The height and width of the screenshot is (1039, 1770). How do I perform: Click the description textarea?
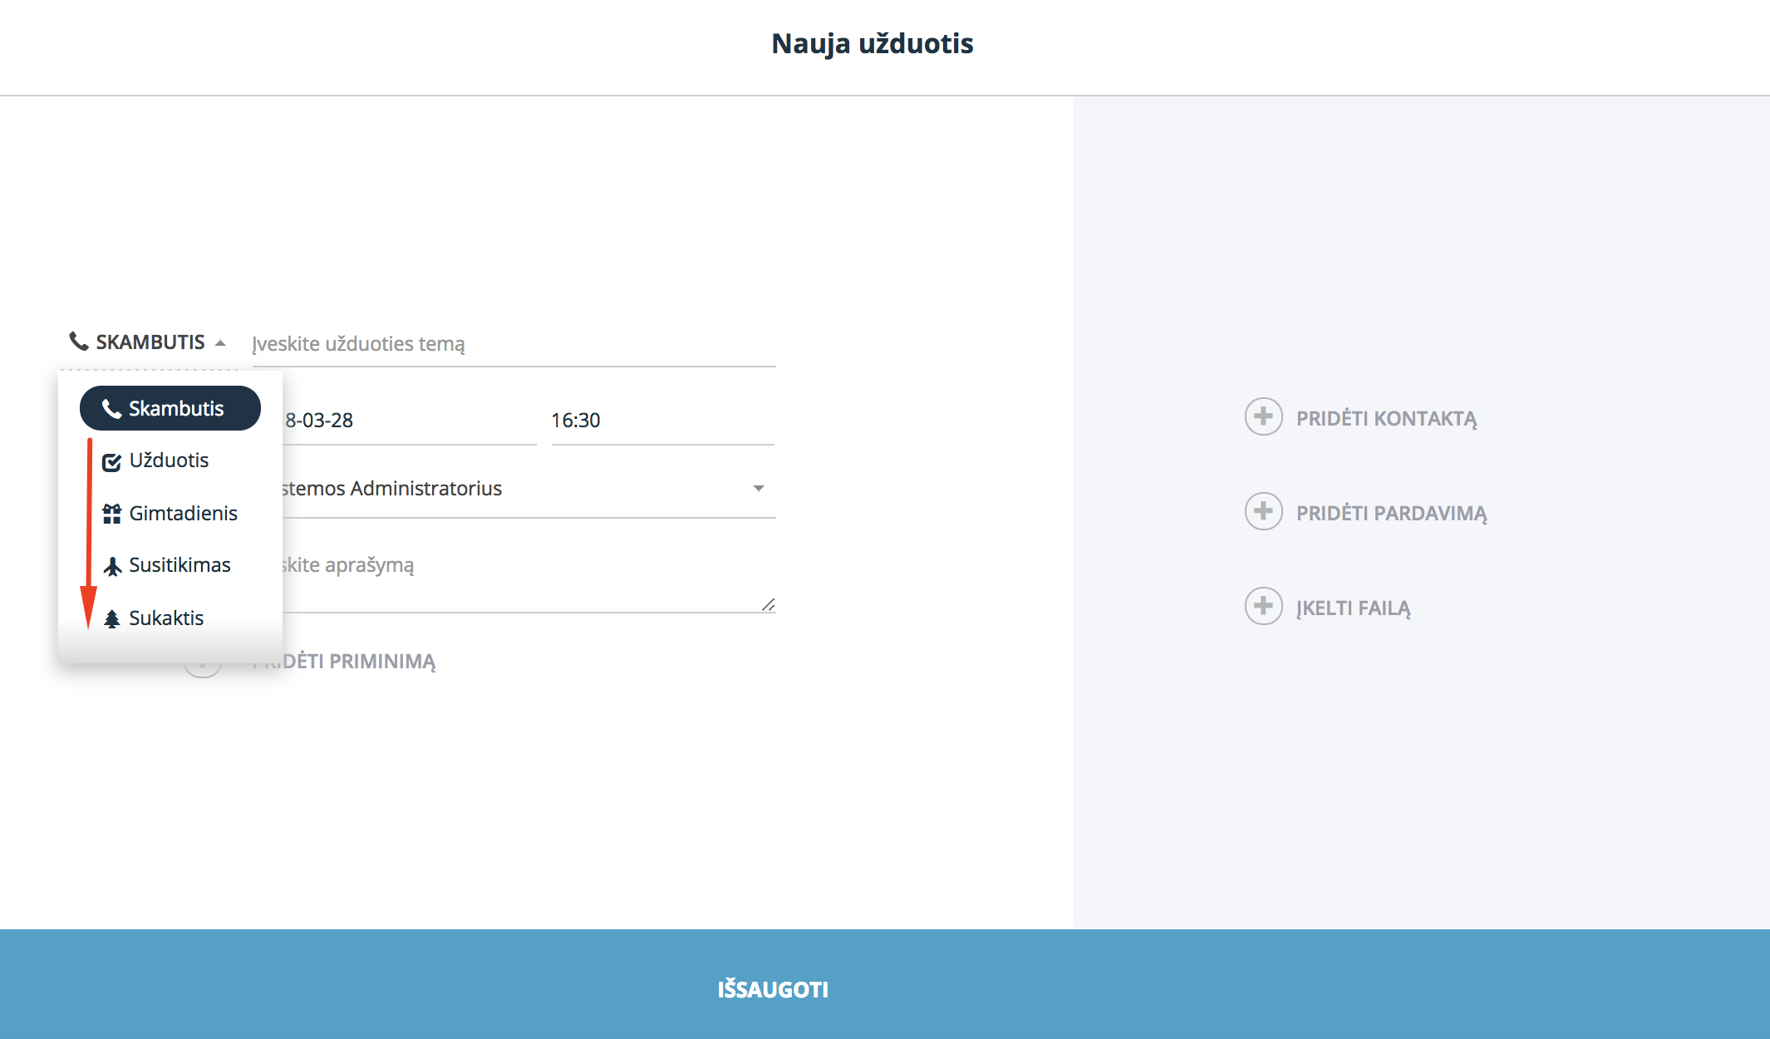[529, 579]
